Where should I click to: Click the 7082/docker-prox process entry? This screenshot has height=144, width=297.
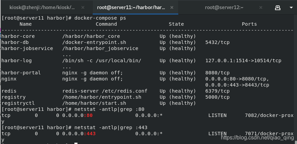tap(269, 115)
